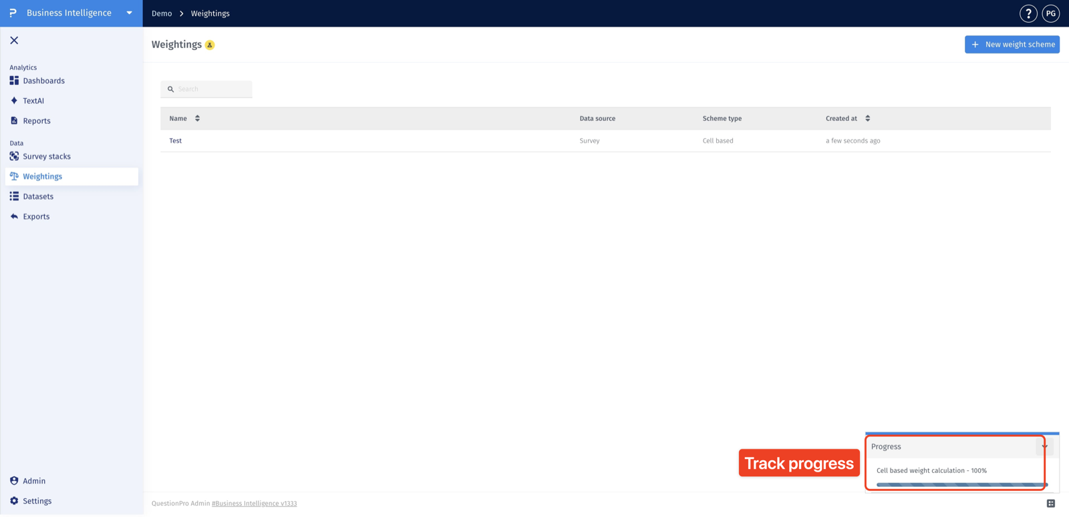Click Survey data source cell
This screenshot has height=517, width=1069.
pos(589,141)
